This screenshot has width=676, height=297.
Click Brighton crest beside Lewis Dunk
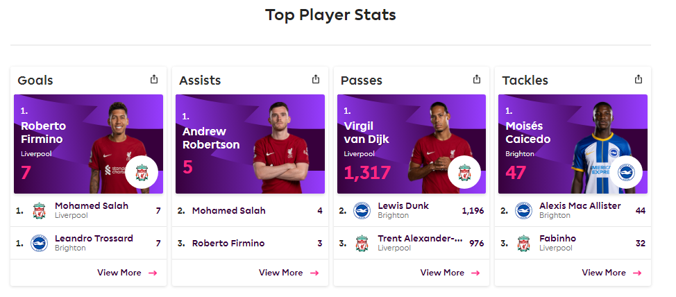coord(362,211)
